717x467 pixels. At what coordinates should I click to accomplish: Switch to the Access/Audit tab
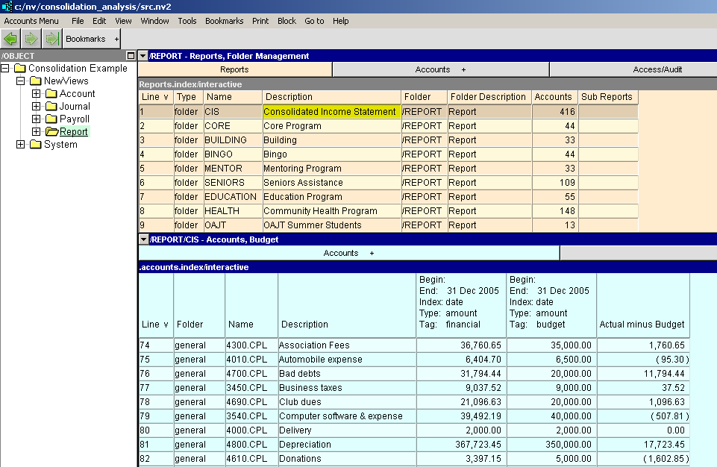[657, 69]
